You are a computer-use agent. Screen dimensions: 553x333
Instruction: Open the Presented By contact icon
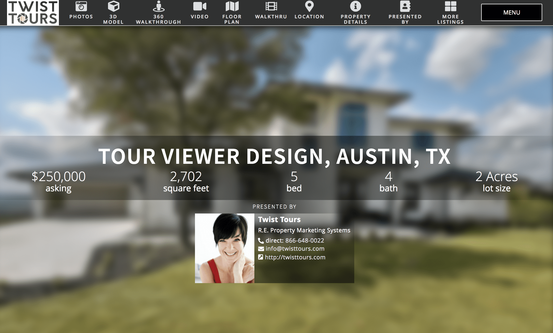coord(405,6)
